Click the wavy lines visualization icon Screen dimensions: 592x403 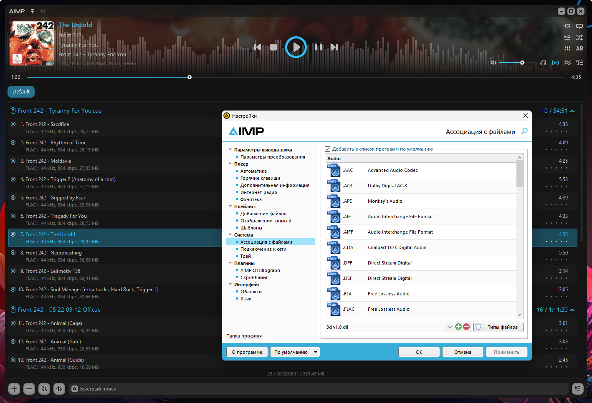567,63
